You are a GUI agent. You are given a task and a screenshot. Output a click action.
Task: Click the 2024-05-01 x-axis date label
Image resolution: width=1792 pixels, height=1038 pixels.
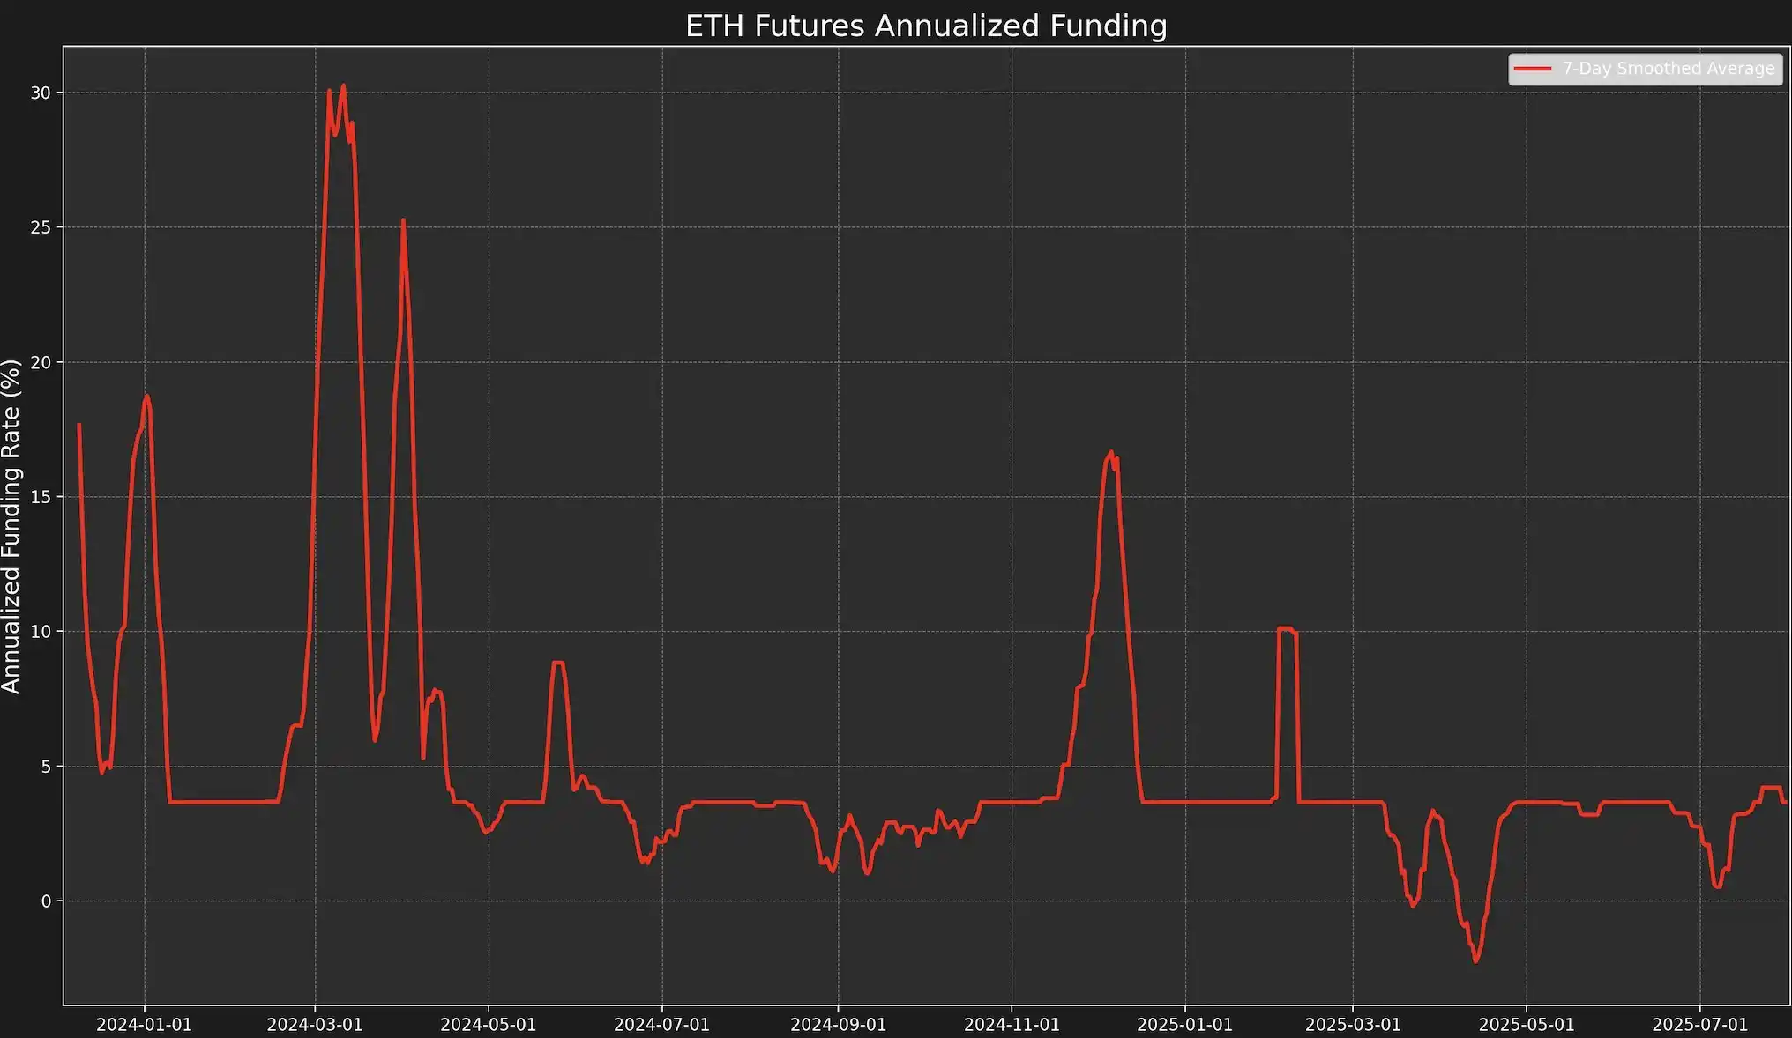488,1025
